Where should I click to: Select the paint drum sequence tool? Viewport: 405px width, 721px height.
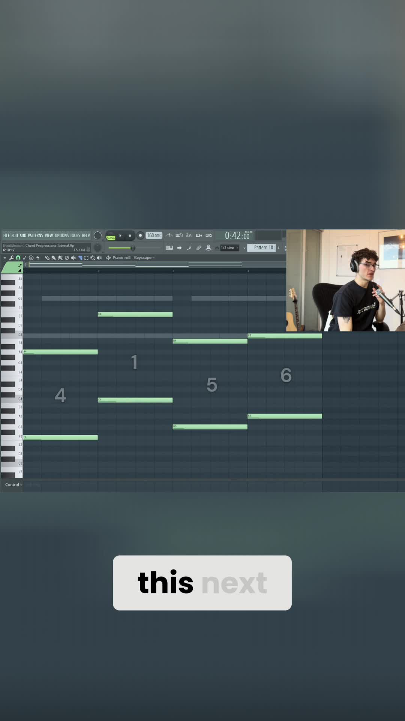coord(60,258)
